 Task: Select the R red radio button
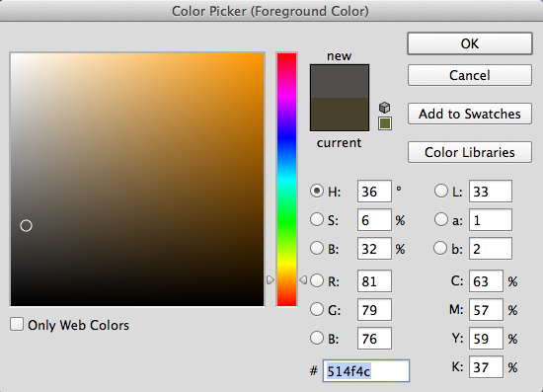click(x=317, y=280)
